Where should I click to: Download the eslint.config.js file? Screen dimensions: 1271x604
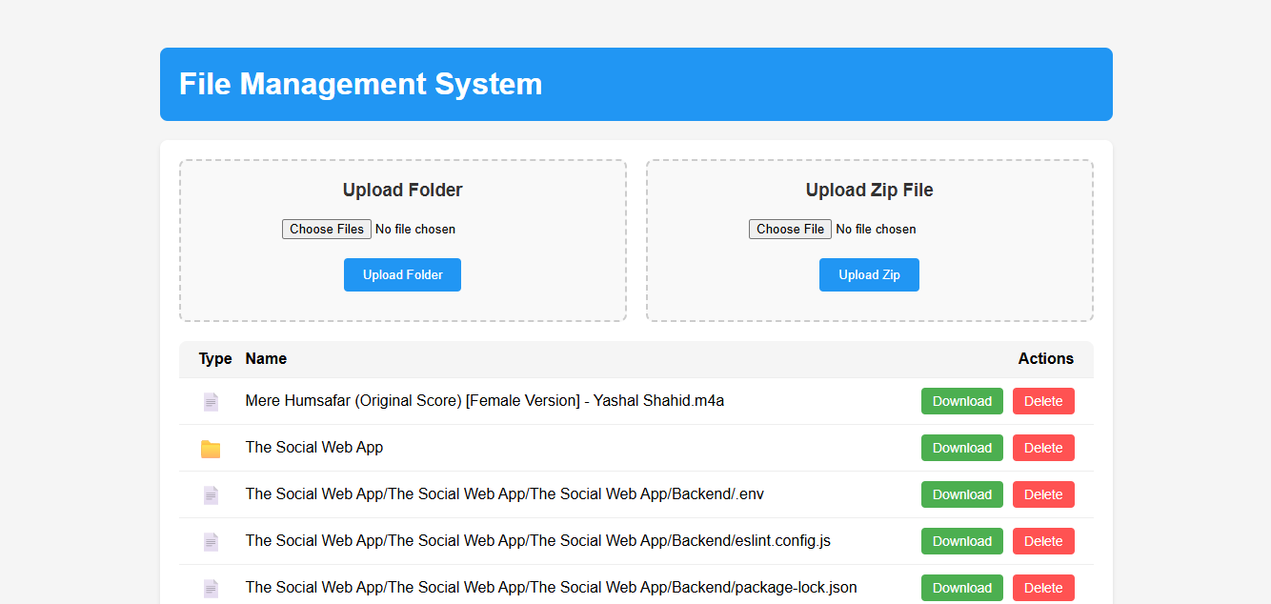click(961, 541)
